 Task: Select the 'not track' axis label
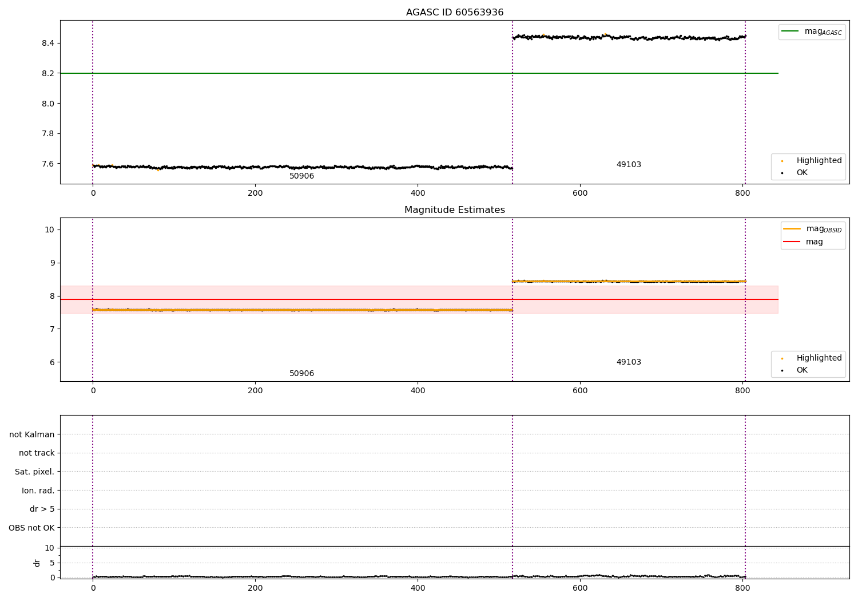37,453
